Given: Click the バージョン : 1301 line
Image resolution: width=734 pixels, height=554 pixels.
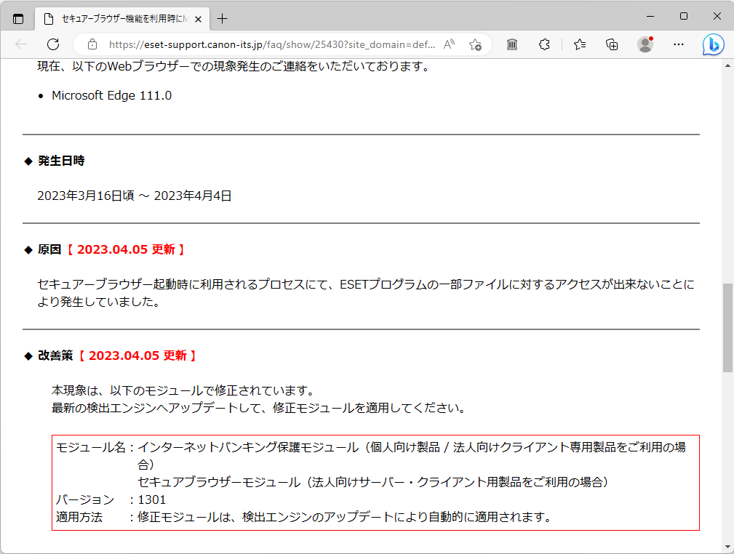Looking at the screenshot, I should click(111, 499).
